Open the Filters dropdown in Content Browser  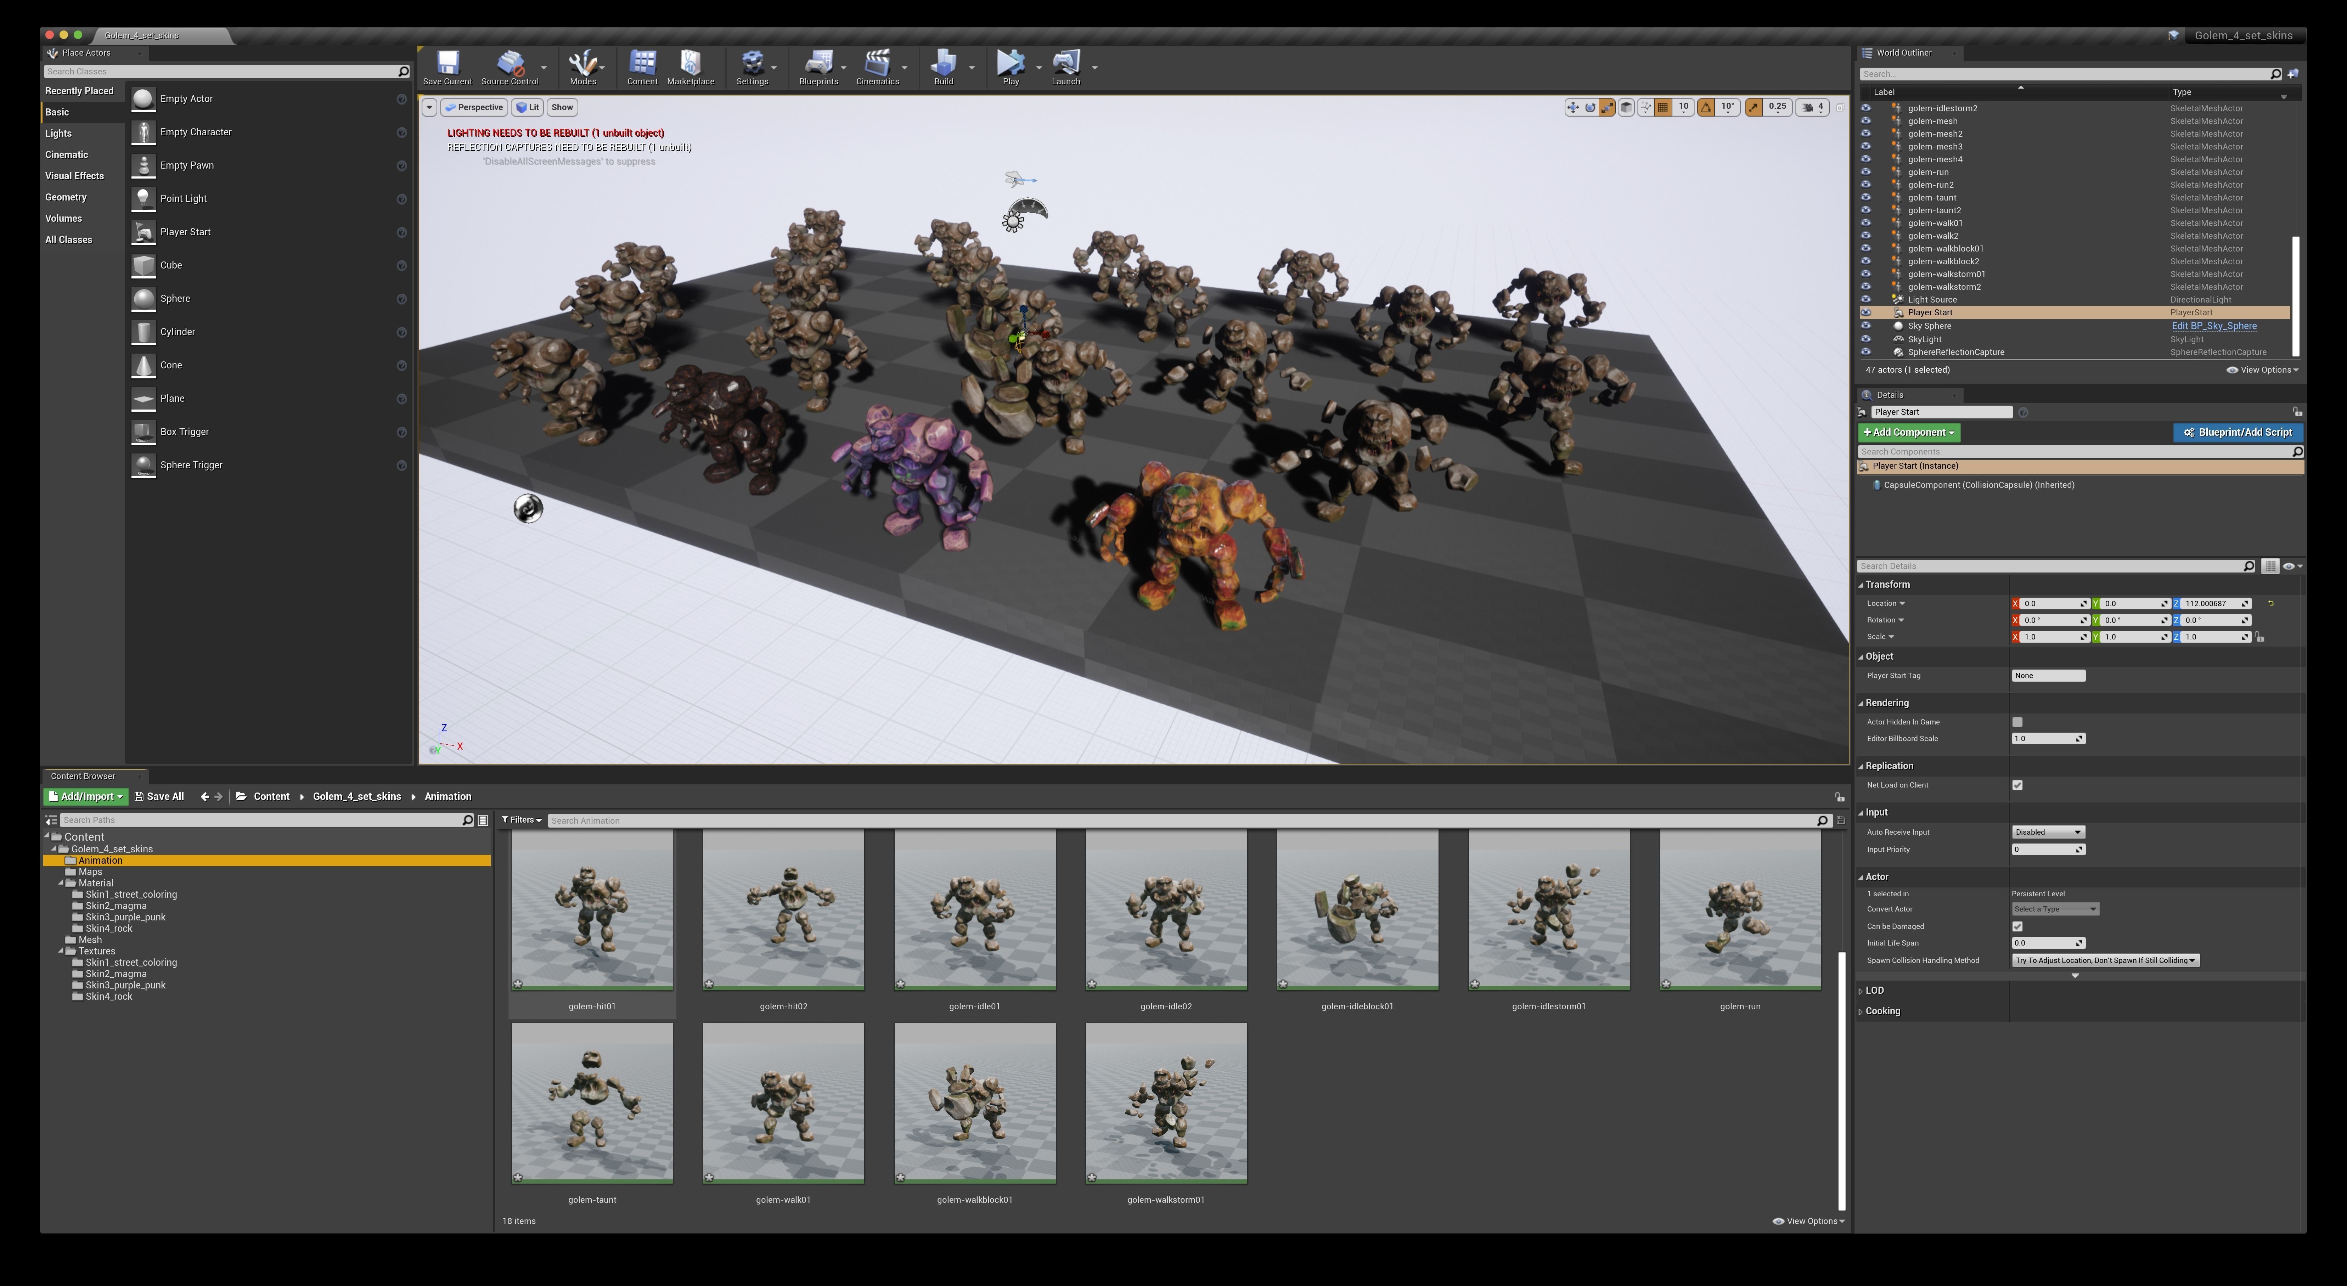pos(521,820)
